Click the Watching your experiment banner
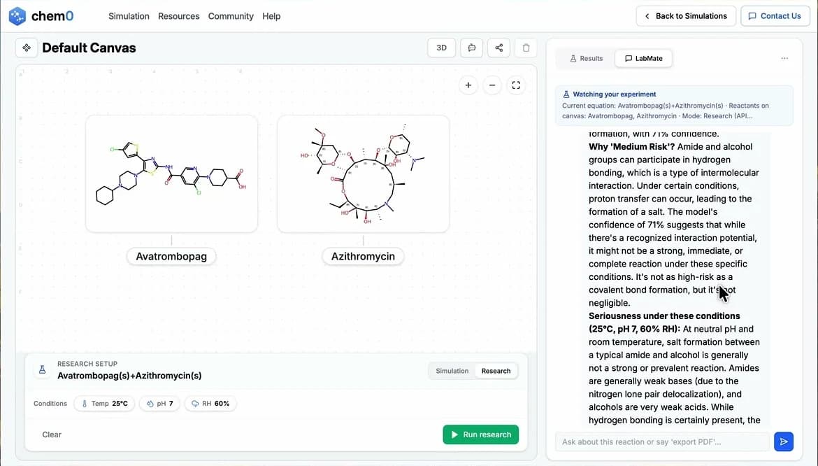818x466 pixels. pyautogui.click(x=674, y=106)
